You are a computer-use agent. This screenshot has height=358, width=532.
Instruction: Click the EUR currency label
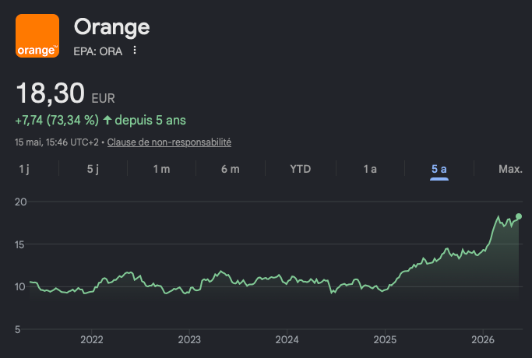[x=103, y=98]
